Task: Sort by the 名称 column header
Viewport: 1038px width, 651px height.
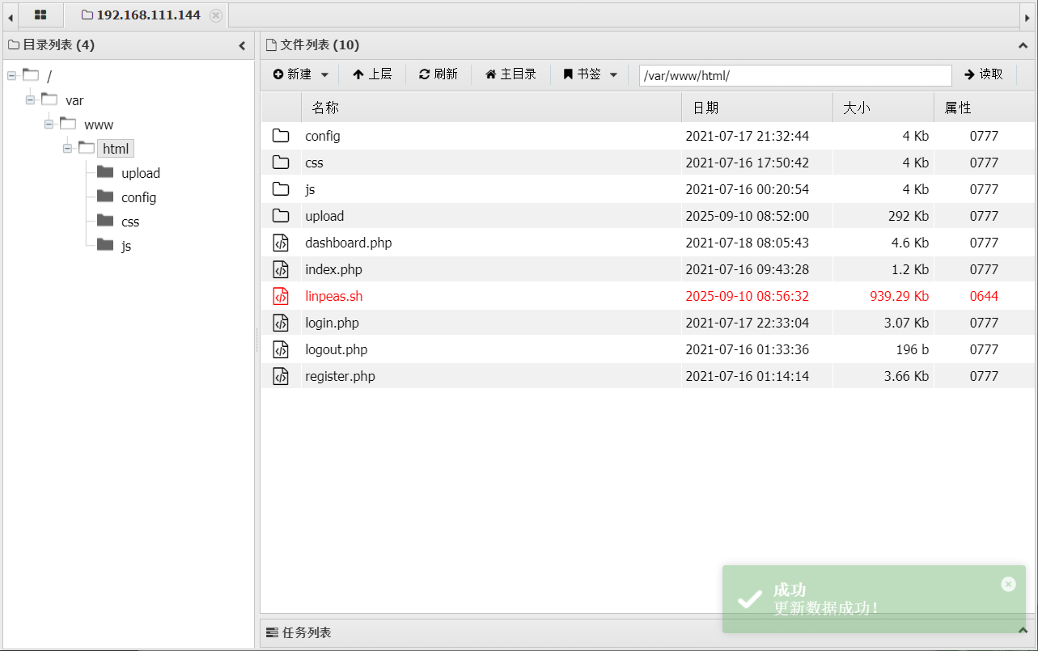Action: 491,108
